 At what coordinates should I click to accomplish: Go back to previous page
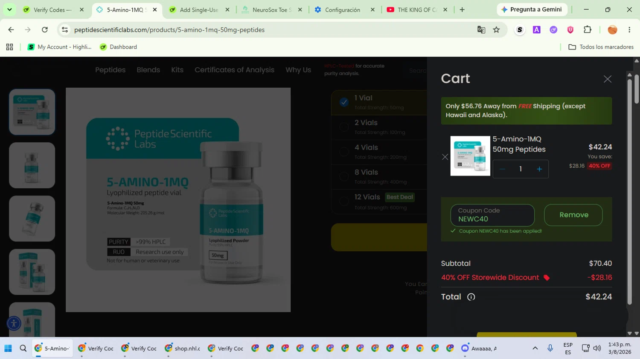click(11, 30)
